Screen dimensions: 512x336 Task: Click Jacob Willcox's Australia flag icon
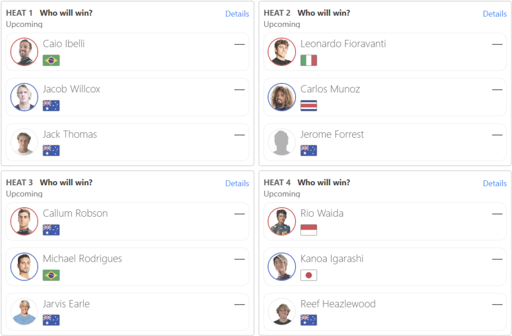tap(51, 105)
